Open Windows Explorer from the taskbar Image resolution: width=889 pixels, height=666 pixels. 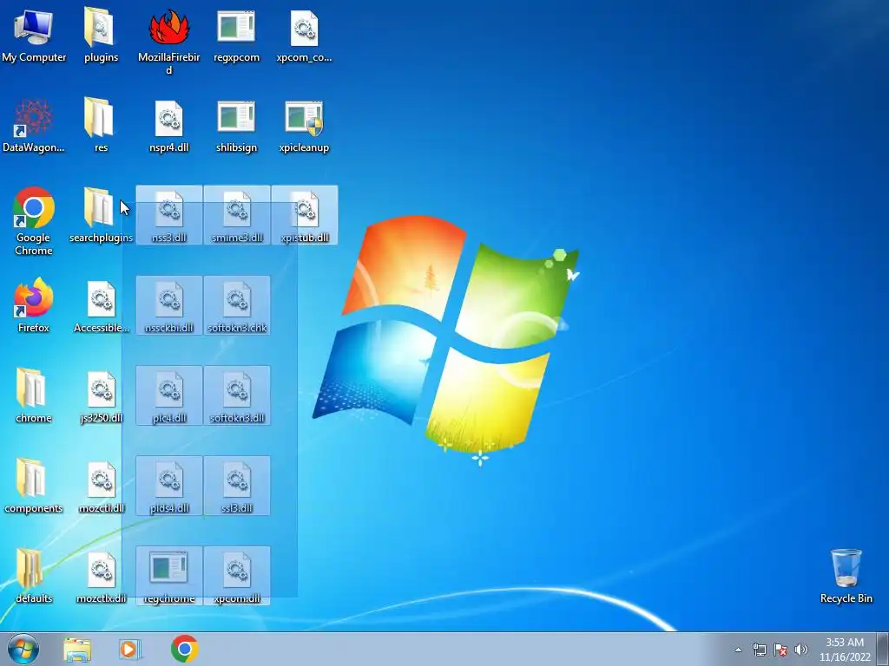[x=77, y=649]
